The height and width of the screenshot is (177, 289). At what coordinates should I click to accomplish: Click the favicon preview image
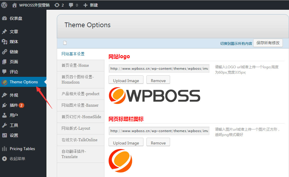pyautogui.click(x=120, y=161)
